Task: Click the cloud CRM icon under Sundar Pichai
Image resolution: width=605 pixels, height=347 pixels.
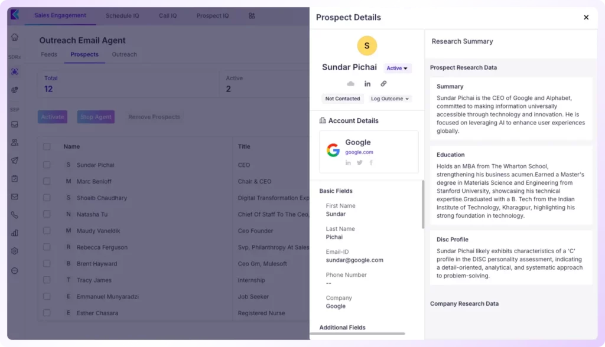Action: pos(350,84)
